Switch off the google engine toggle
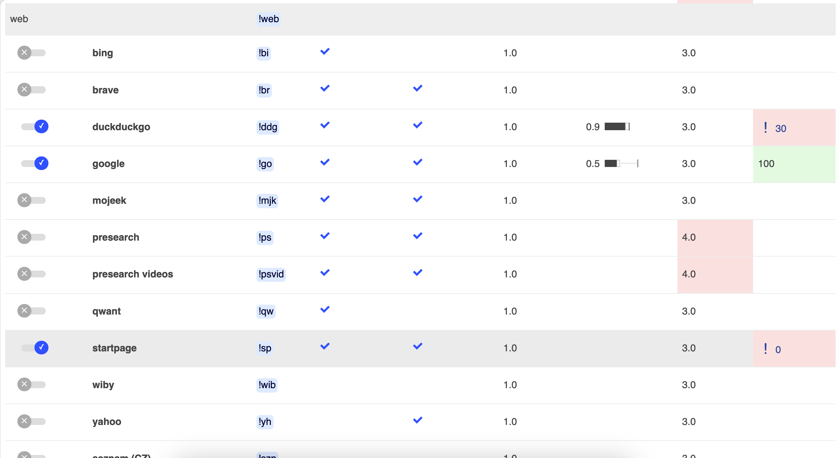Screen dimensions: 837x458 (34, 163)
